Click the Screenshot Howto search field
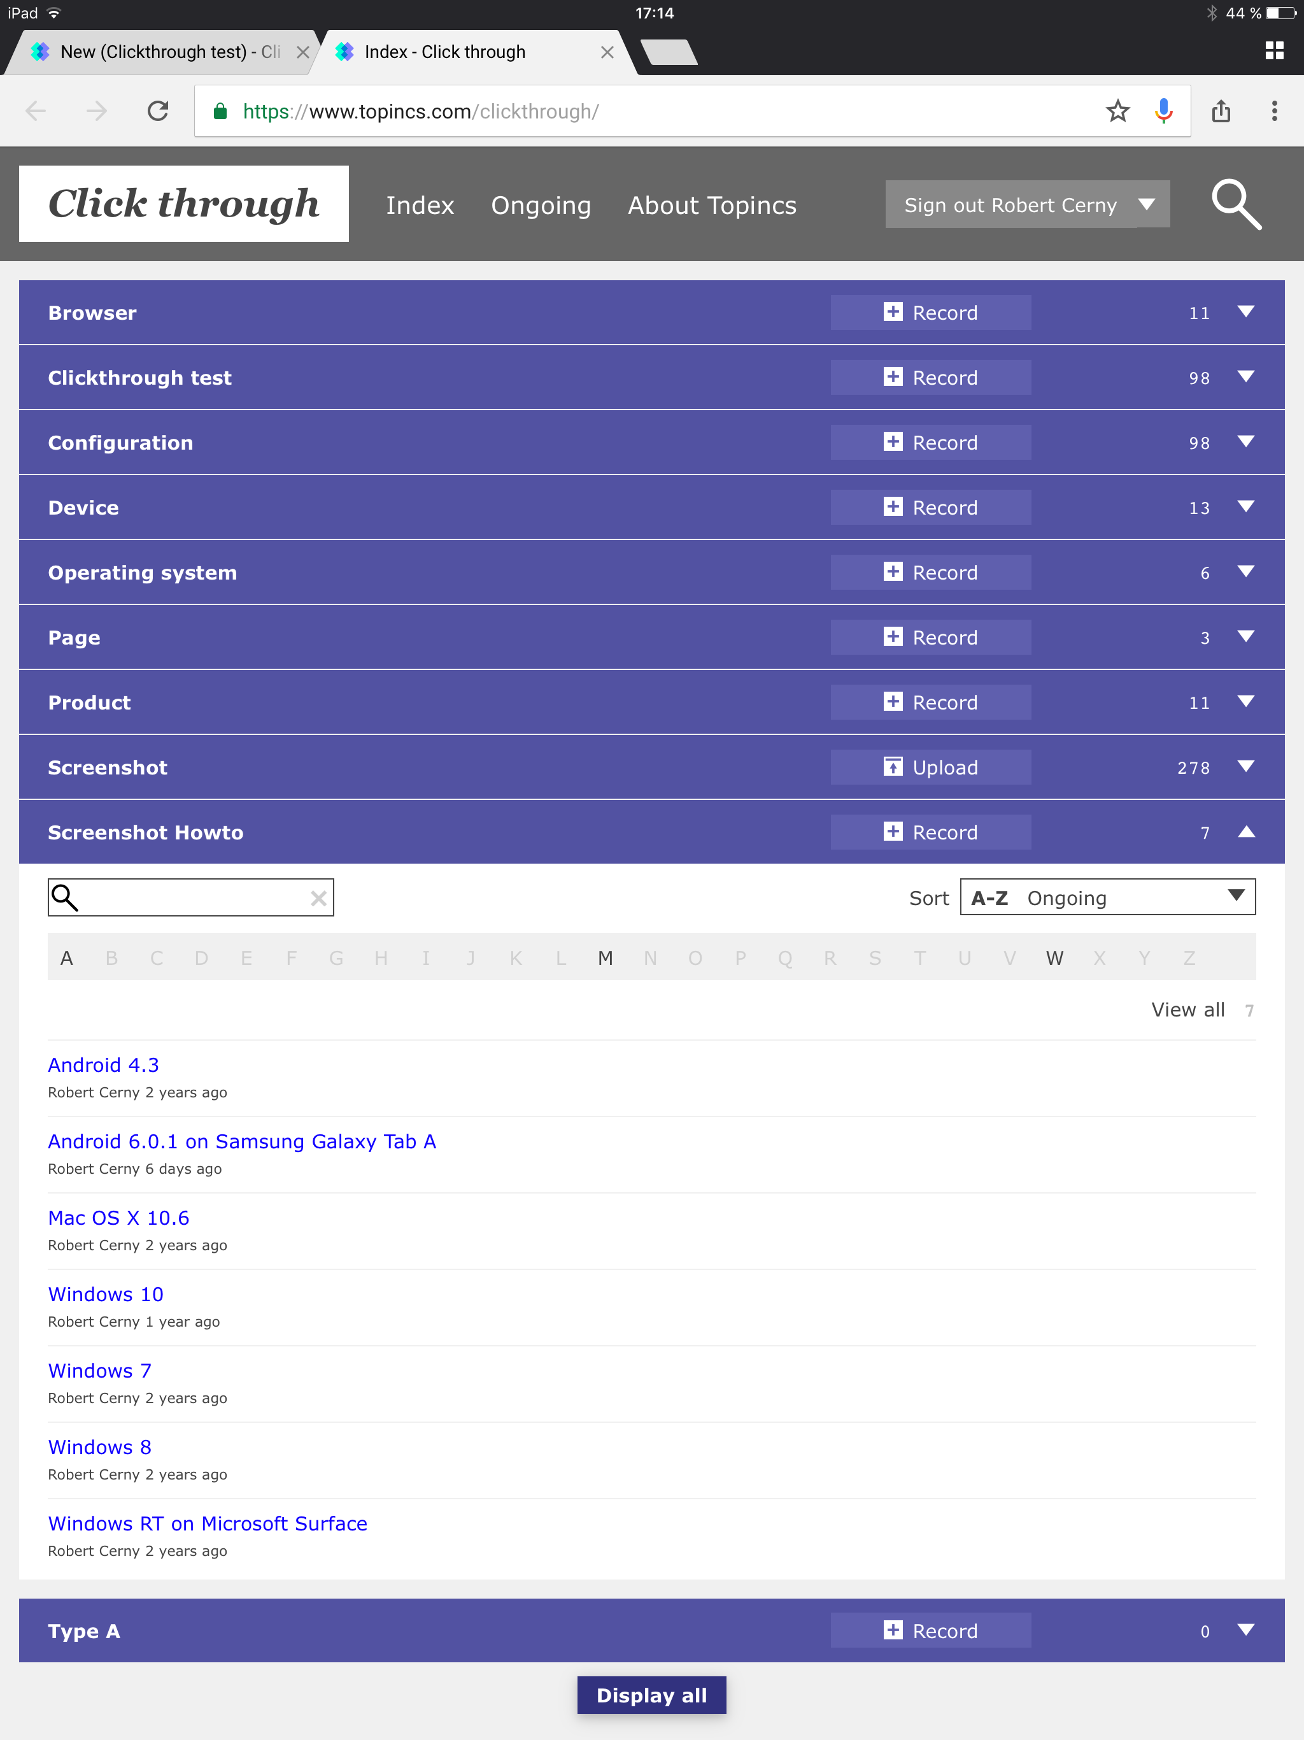This screenshot has height=1740, width=1304. (193, 897)
